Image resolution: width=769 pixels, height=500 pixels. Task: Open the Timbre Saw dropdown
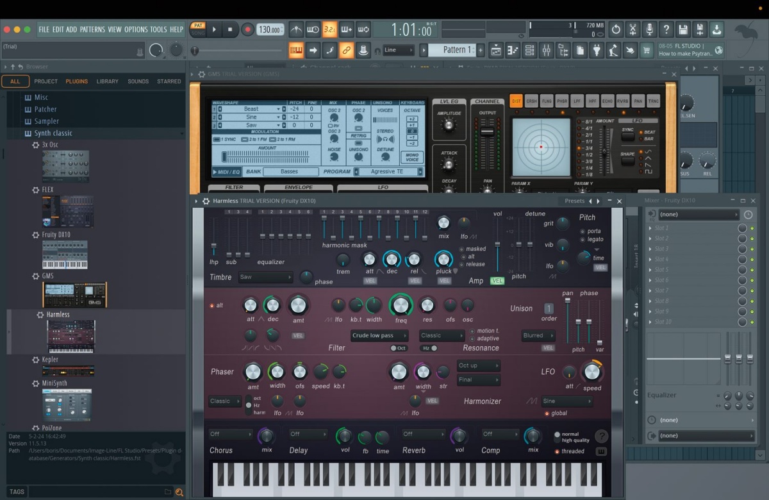266,278
